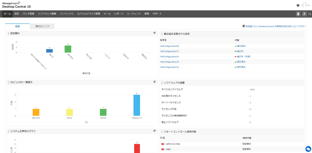The image size is (312, 153).
Task: Click the 進行中（失敗） status of MyConfiguration14
Action: [x=244, y=57]
